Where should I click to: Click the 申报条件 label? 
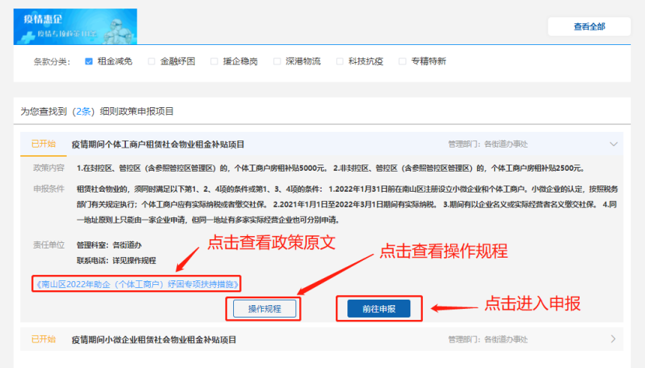[x=48, y=189]
